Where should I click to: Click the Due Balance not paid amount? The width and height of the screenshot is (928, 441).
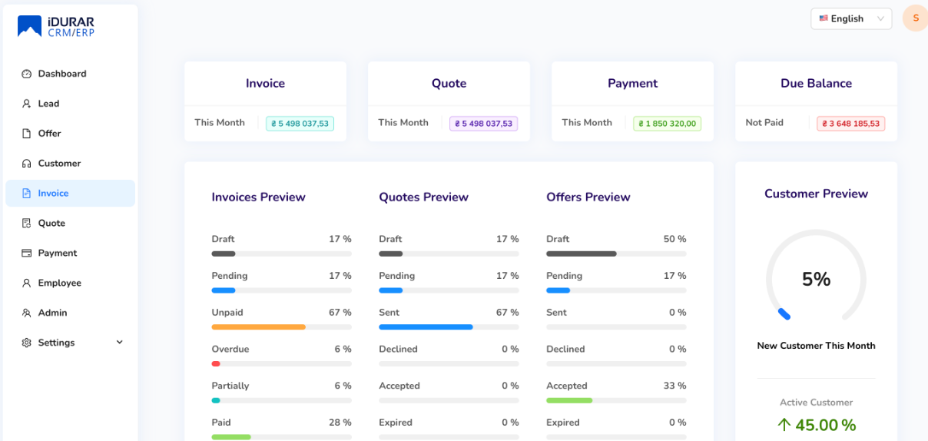[x=850, y=124]
